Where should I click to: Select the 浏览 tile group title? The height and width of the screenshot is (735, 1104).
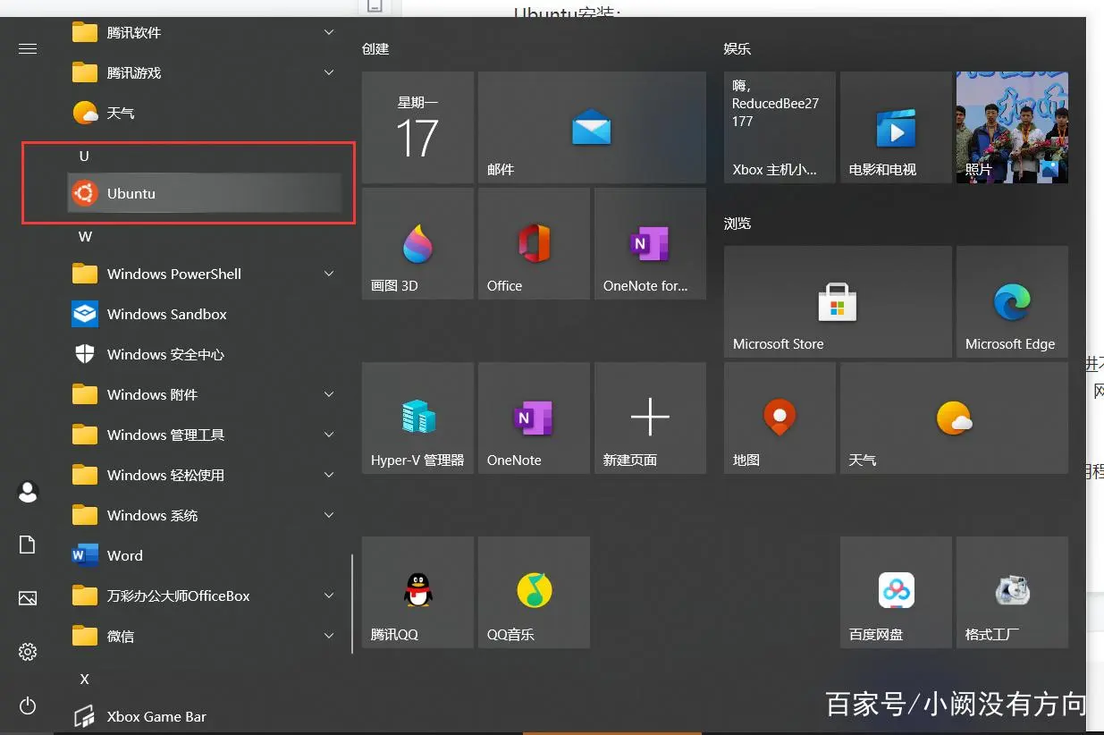coord(737,223)
